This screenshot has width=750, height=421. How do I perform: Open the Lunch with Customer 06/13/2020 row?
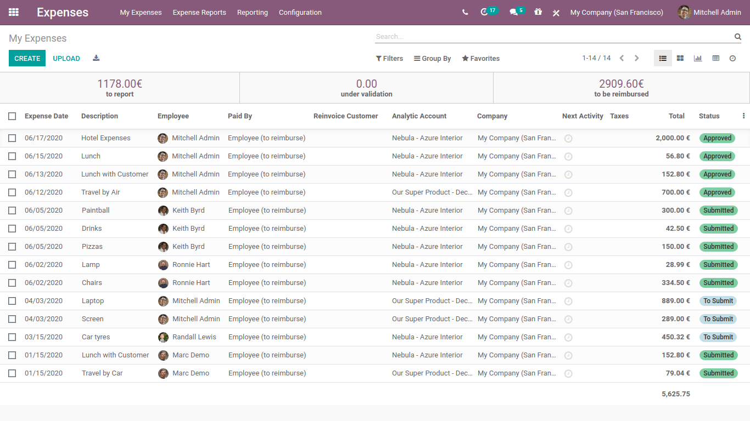tap(375, 174)
